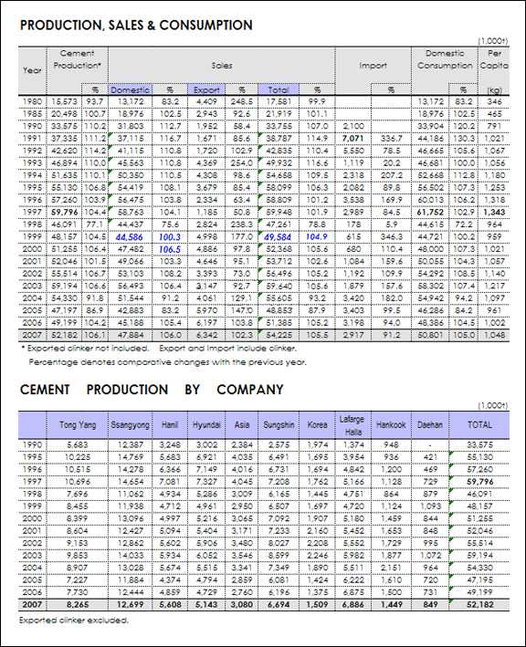526x647 pixels.
Task: Select blue italic value 49,584 in 1999 row
Action: pos(278,237)
